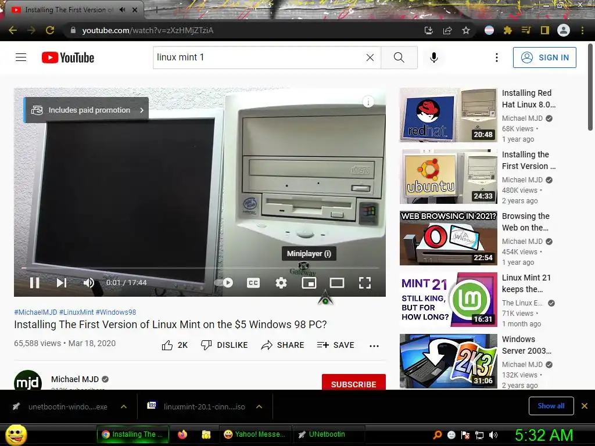Click the system tray search magnifier
Image resolution: width=595 pixels, height=446 pixels.
438,435
